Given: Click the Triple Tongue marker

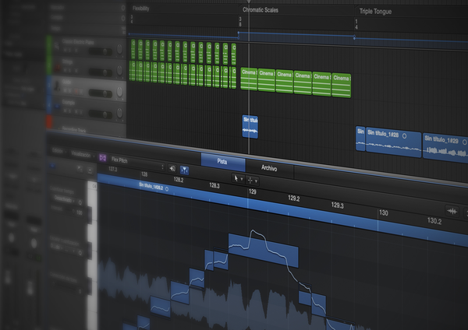Looking at the screenshot, I should tap(376, 12).
